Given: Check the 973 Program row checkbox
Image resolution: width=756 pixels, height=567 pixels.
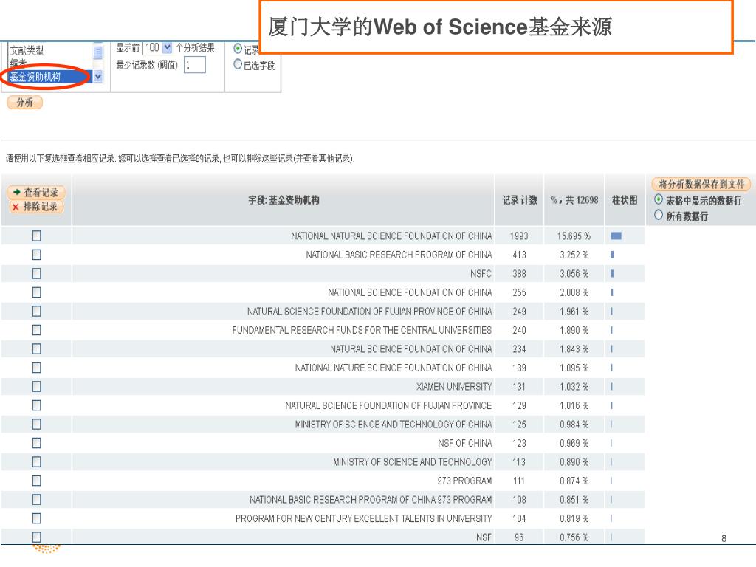Looking at the screenshot, I should 37,480.
